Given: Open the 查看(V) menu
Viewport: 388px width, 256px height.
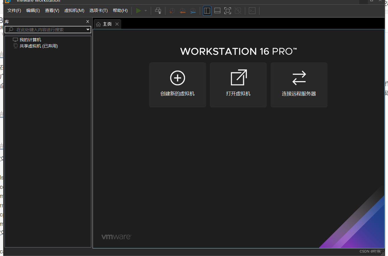Looking at the screenshot, I should click(52, 11).
